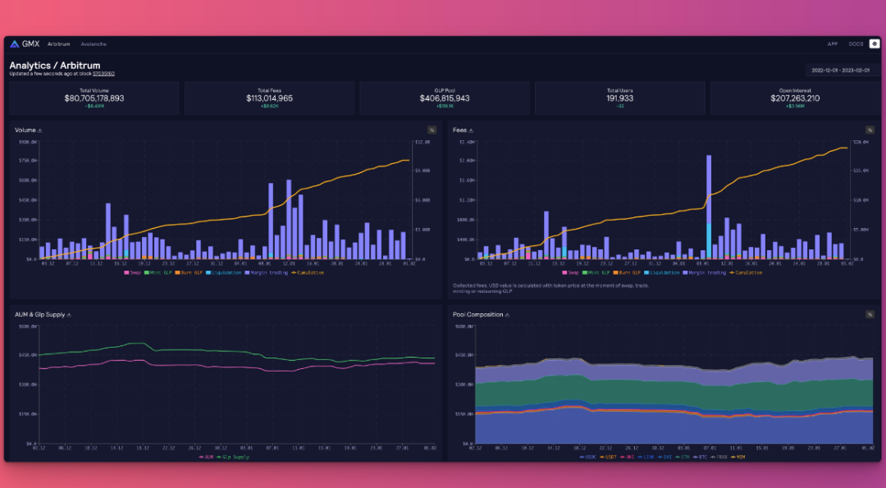The image size is (886, 488).
Task: Toggle Margin trading series in Volume legend
Action: coord(266,273)
